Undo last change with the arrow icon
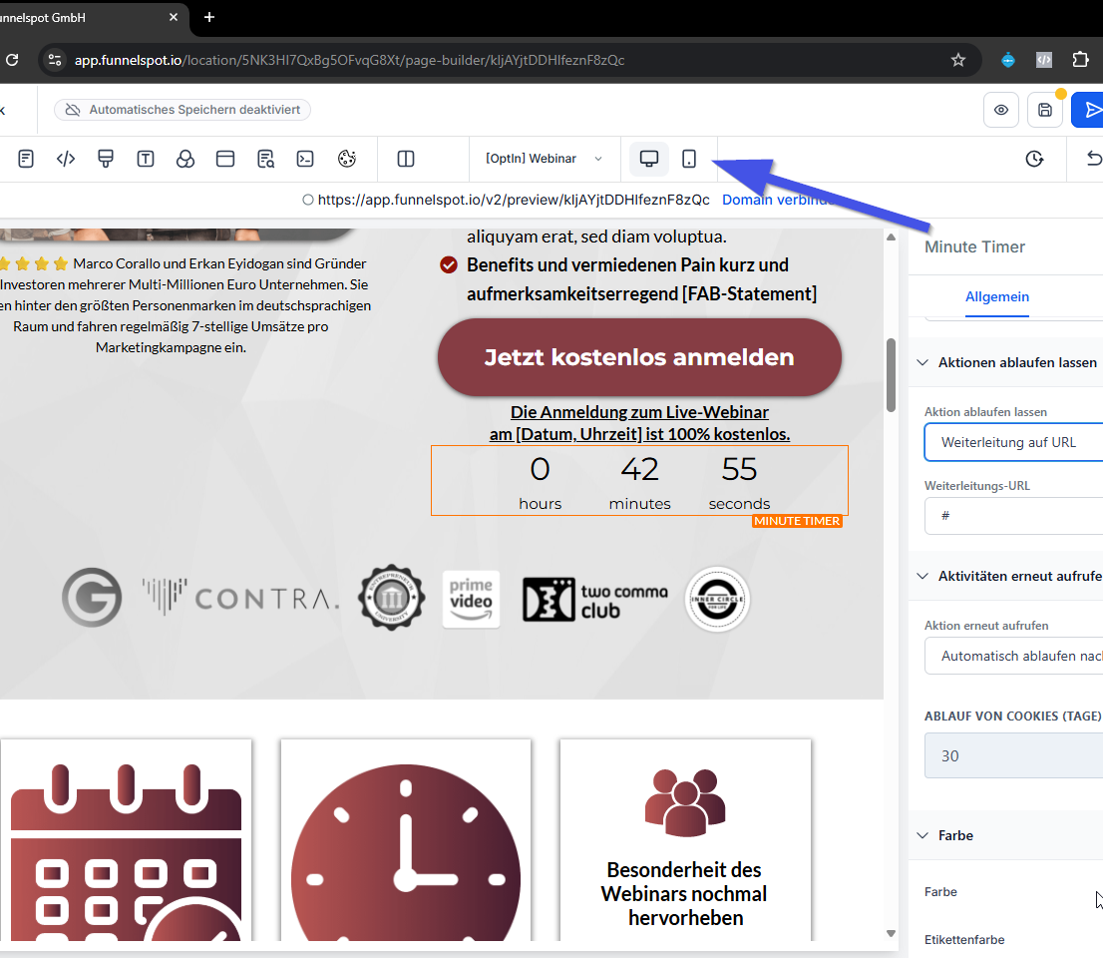Screen dimensions: 1103x958 tap(1094, 159)
